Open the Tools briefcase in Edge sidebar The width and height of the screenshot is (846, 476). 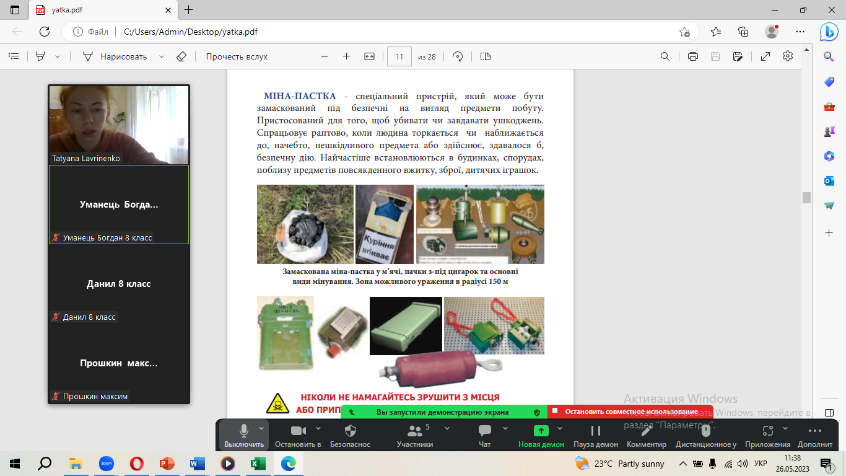(x=829, y=107)
